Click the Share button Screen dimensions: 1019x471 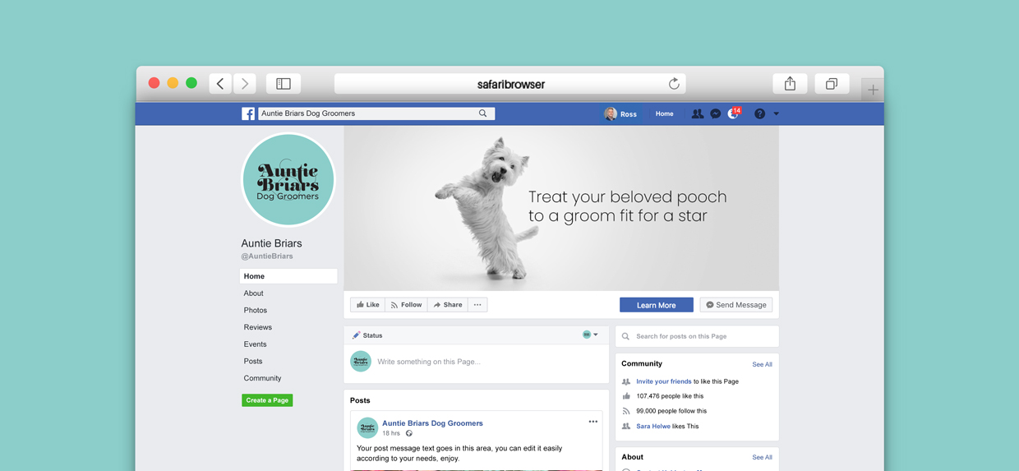(448, 305)
